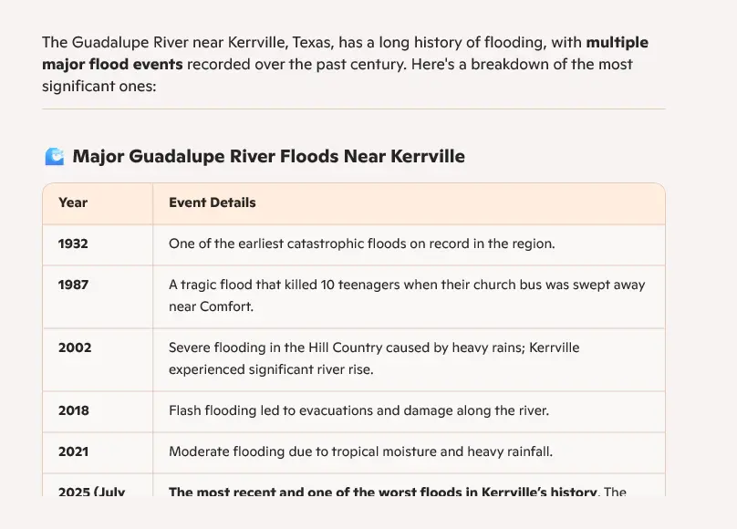This screenshot has height=529, width=737.
Task: Select the 2002 year cell
Action: pyautogui.click(x=75, y=348)
